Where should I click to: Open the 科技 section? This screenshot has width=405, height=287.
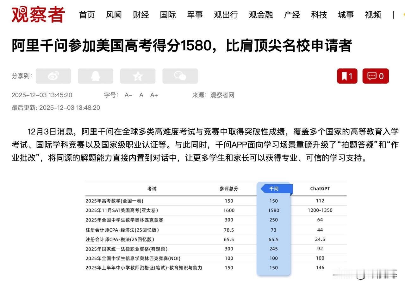pyautogui.click(x=319, y=15)
